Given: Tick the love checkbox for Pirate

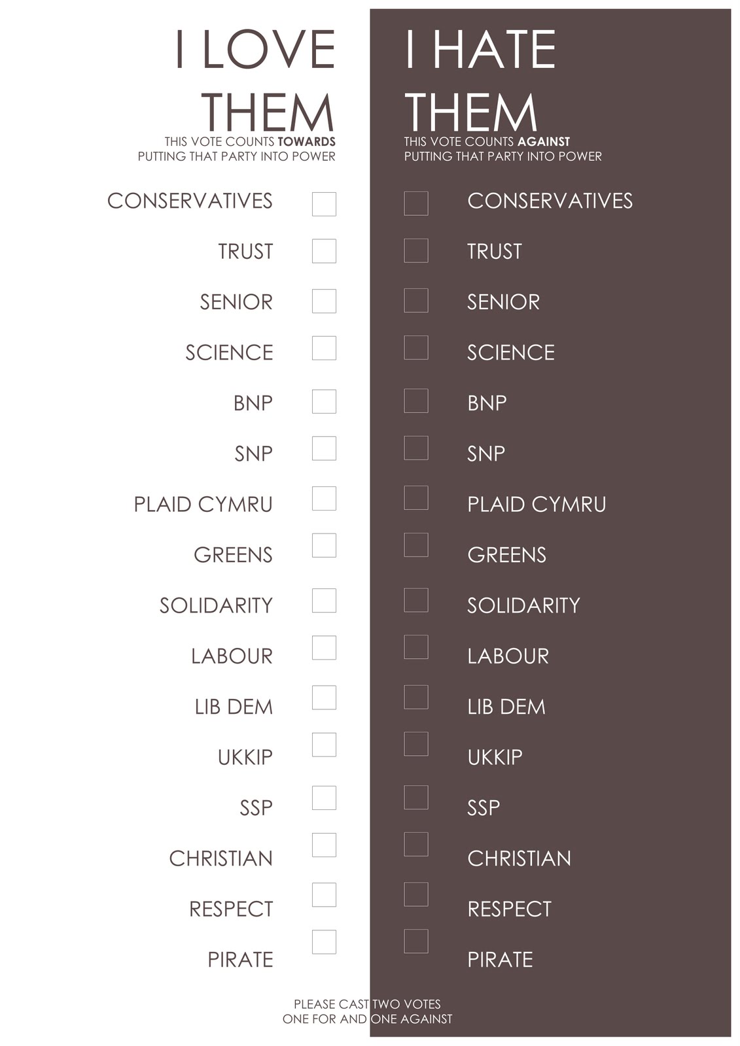Looking at the screenshot, I should click(x=324, y=942).
